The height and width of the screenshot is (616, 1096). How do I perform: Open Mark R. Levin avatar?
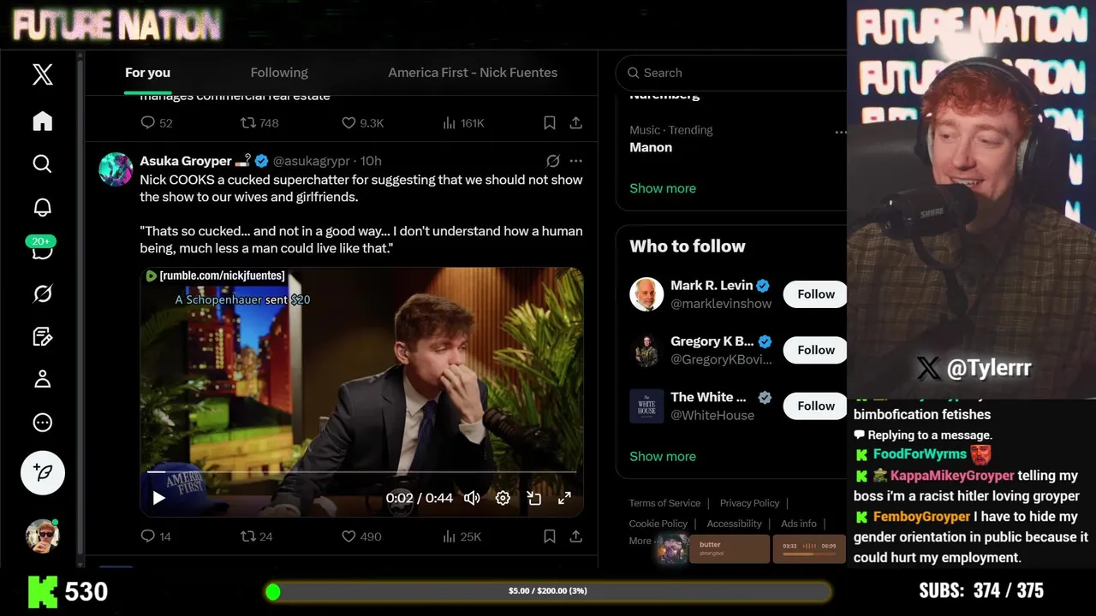click(x=646, y=294)
